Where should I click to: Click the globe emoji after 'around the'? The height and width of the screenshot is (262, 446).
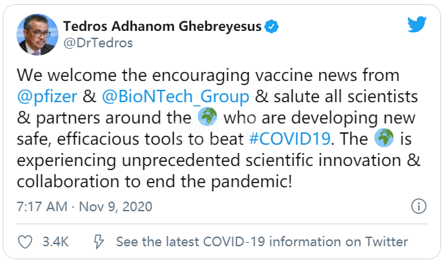click(208, 117)
